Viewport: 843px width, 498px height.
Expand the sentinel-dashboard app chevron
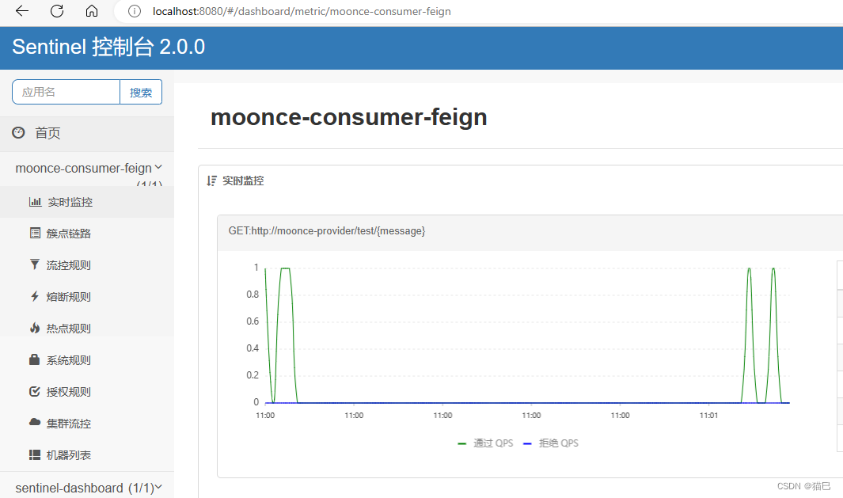[158, 487]
